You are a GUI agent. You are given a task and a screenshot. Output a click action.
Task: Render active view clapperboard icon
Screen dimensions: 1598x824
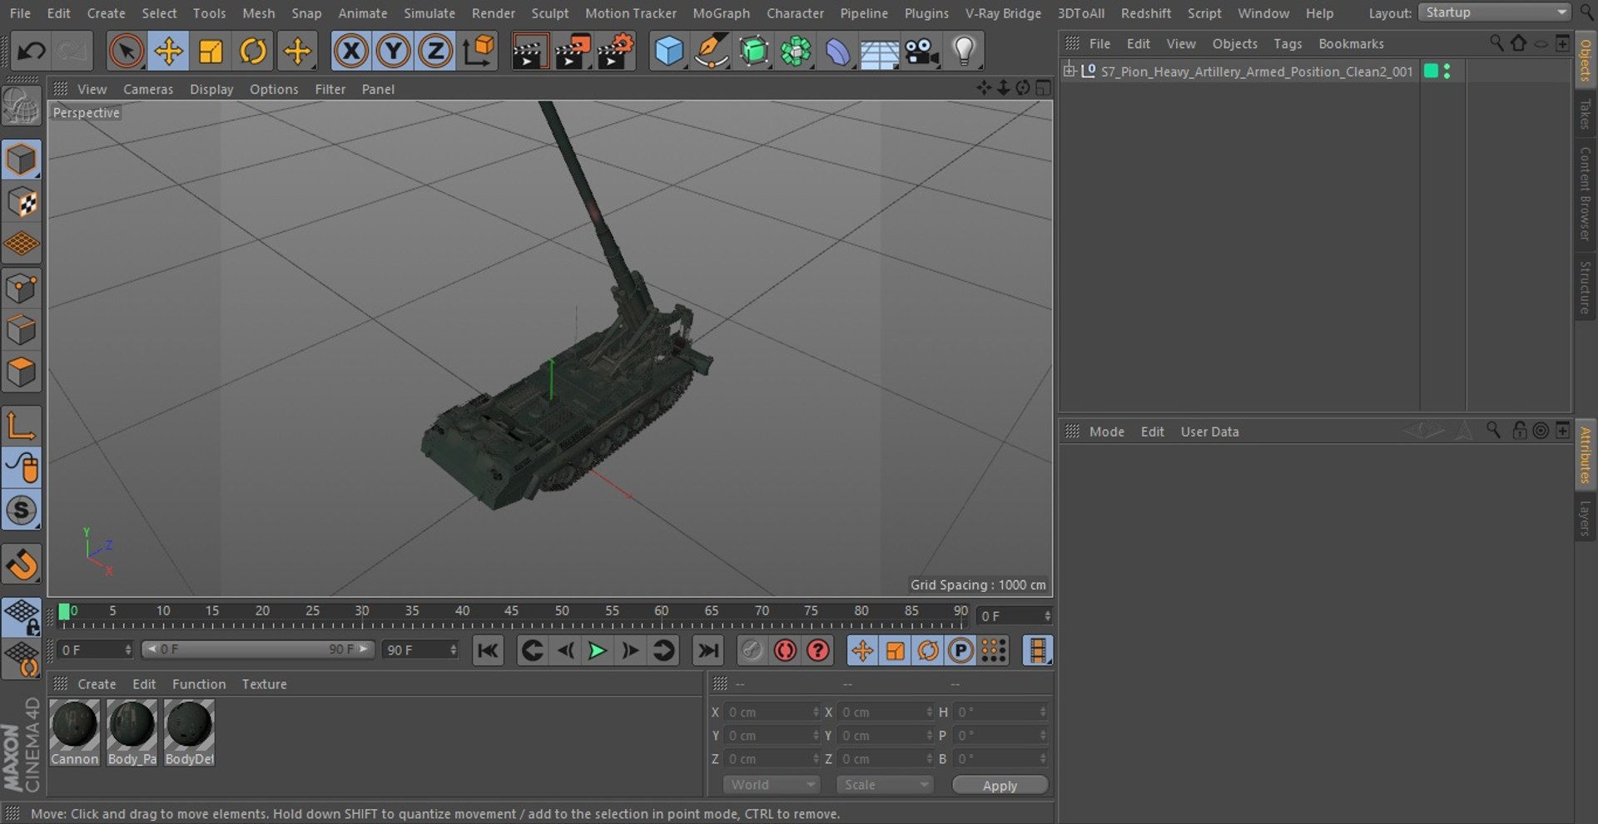click(529, 52)
